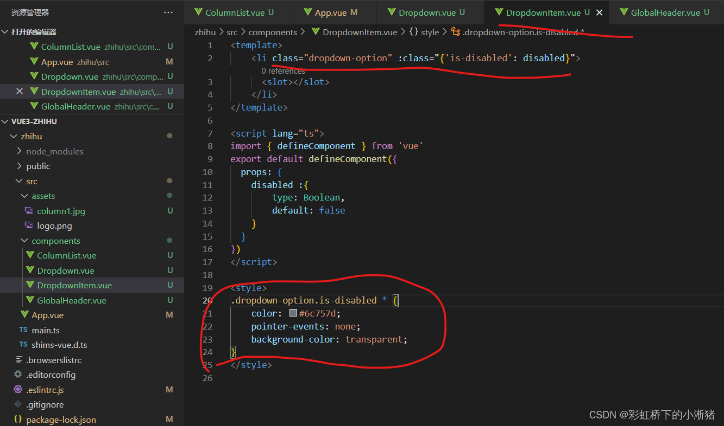Switch to the App.vue editor tab
This screenshot has width=724, height=426.
(330, 11)
